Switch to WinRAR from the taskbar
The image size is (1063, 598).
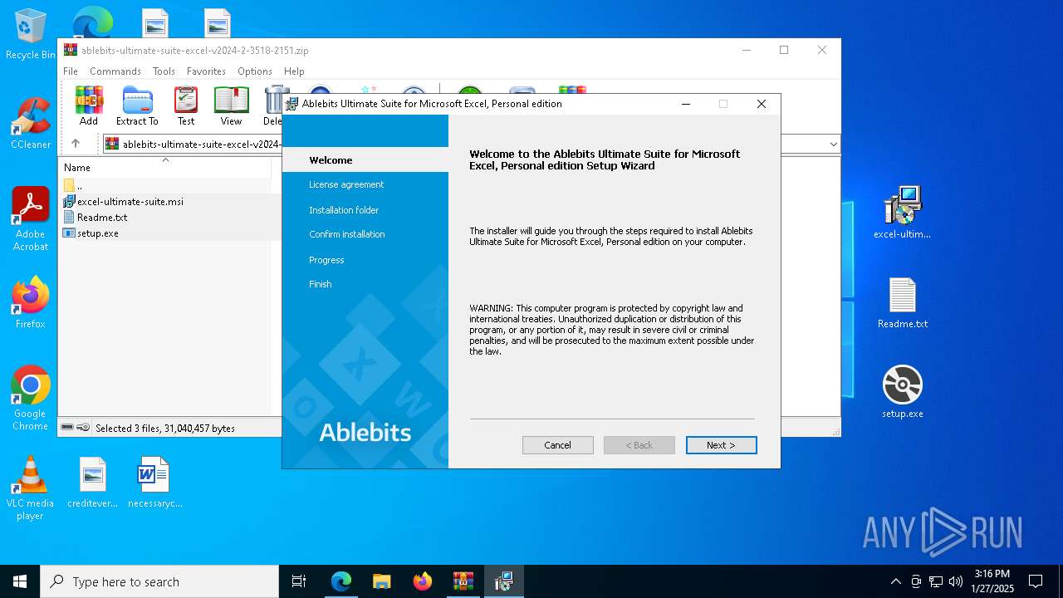pyautogui.click(x=463, y=581)
